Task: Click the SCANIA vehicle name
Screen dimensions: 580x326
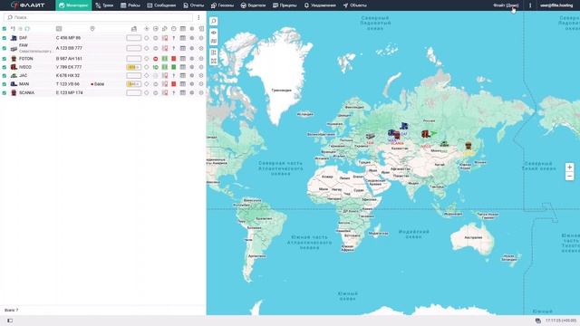Action: (x=26, y=92)
